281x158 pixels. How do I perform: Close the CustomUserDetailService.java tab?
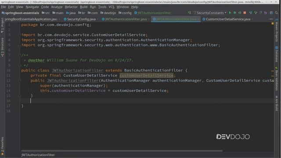pyautogui.click(x=252, y=19)
